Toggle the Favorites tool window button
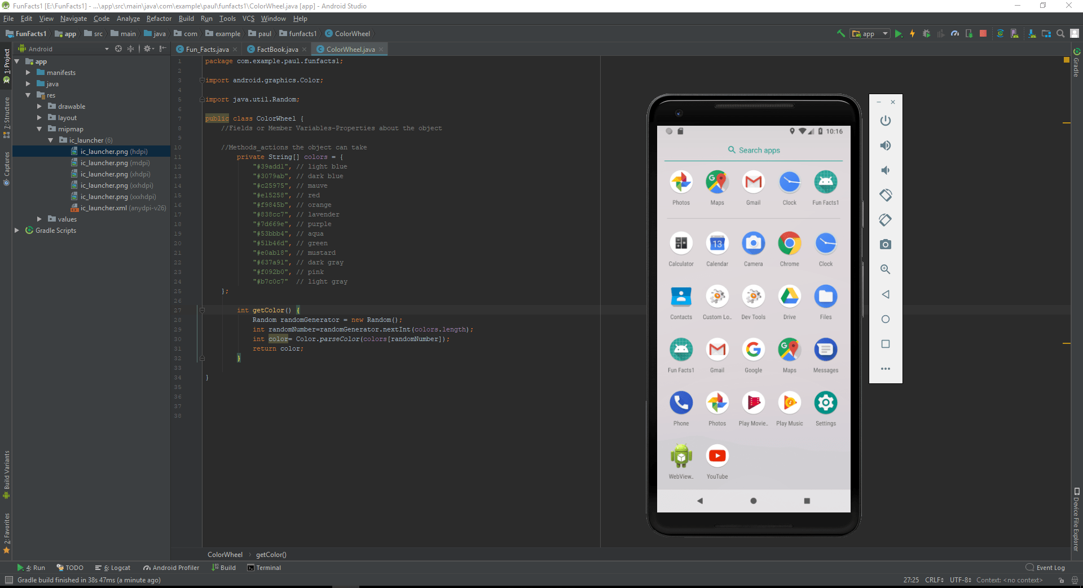 pos(7,533)
